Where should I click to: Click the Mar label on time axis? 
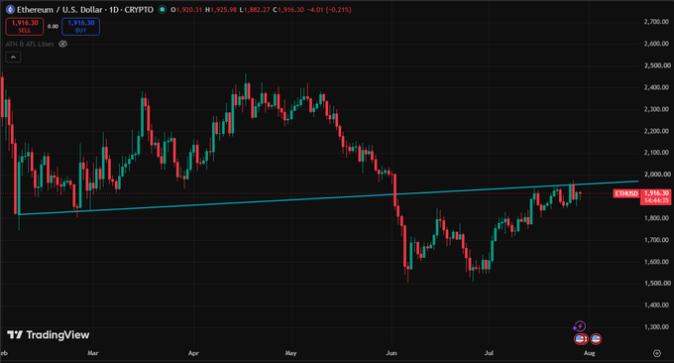[93, 353]
